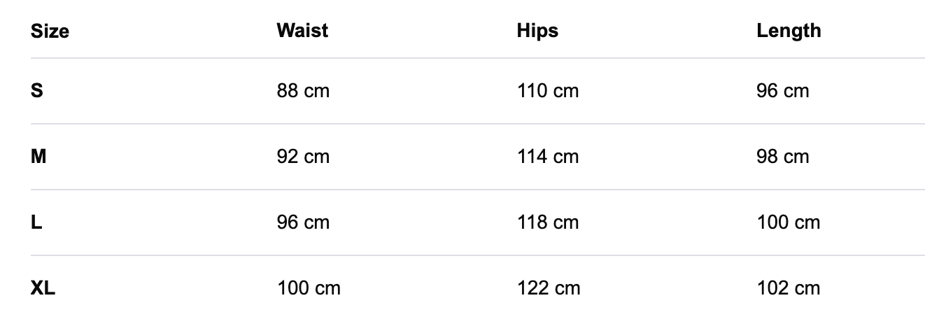Screen dimensions: 925x326
Task: Click the 92 cm waist value
Action: [303, 157]
